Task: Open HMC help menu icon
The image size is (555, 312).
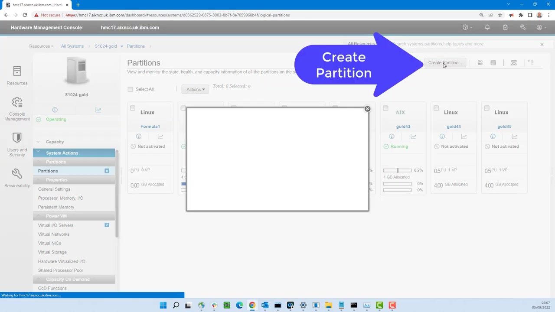Action: tap(465, 27)
